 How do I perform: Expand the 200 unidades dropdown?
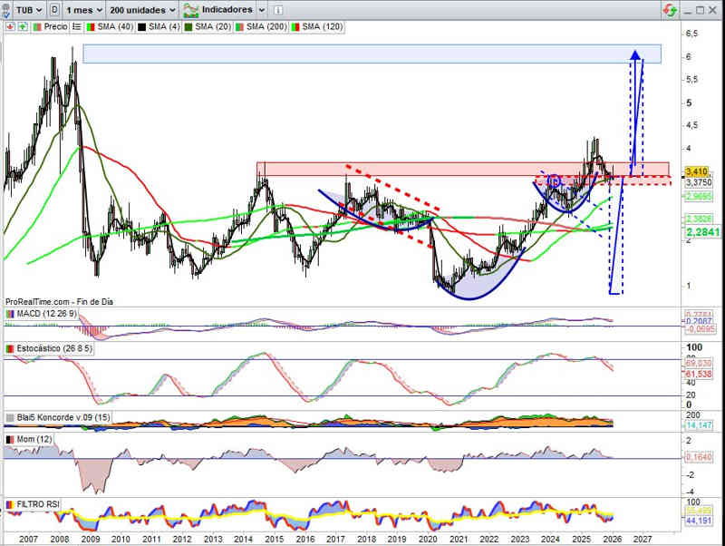coord(144,9)
